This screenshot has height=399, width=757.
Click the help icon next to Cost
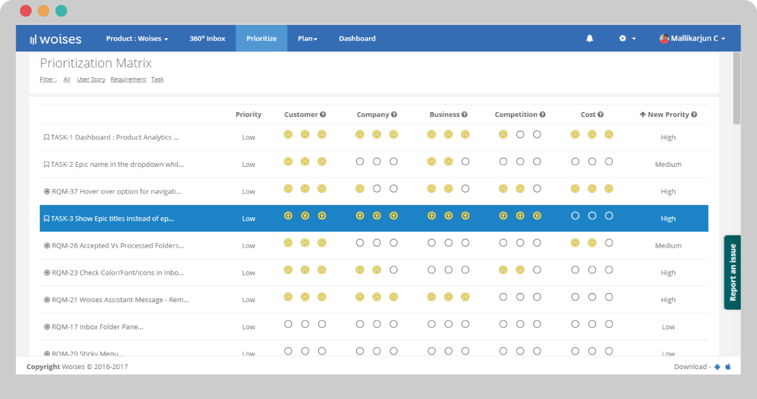click(601, 115)
